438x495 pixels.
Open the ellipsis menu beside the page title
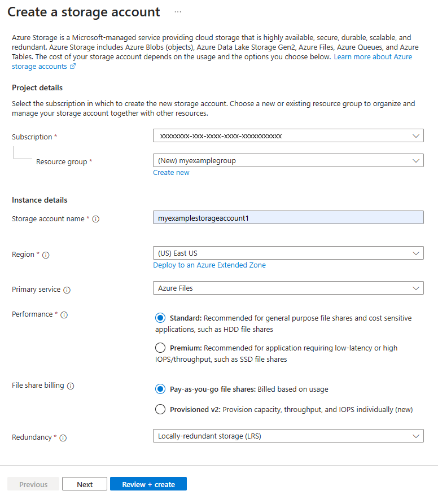coord(178,11)
